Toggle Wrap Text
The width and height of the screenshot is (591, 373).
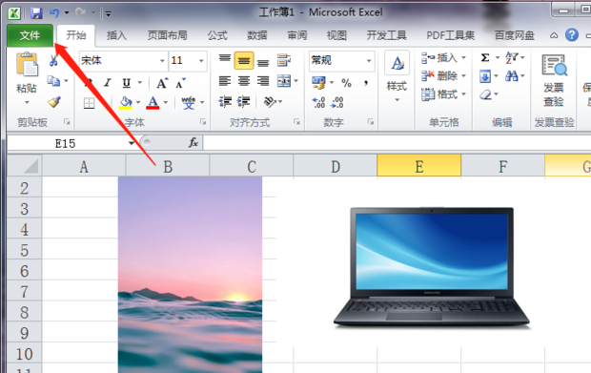(x=283, y=60)
